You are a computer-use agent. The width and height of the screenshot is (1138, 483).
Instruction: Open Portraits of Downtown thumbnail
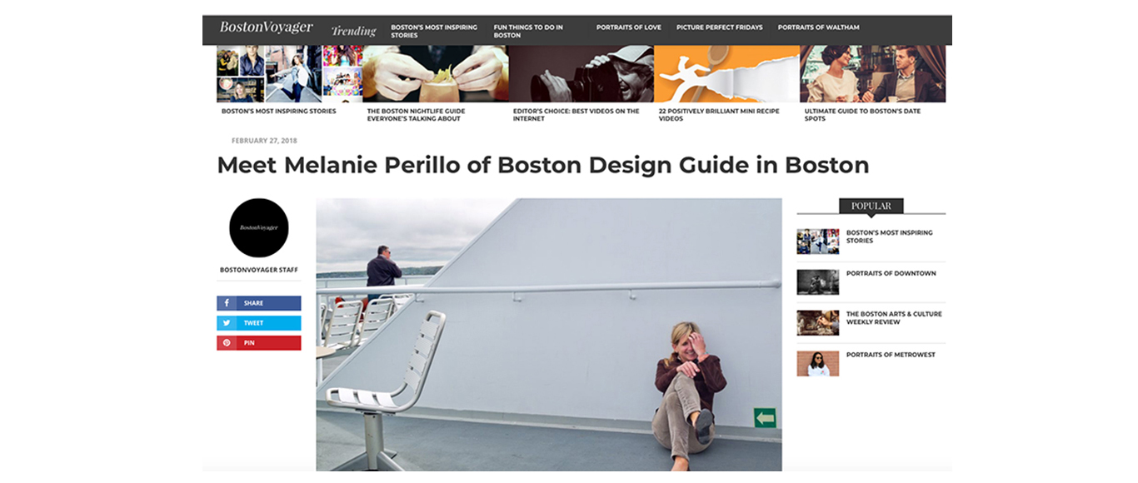pyautogui.click(x=817, y=282)
